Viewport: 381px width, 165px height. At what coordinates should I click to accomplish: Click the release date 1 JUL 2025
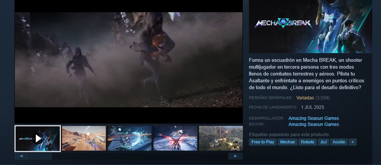pyautogui.click(x=312, y=107)
